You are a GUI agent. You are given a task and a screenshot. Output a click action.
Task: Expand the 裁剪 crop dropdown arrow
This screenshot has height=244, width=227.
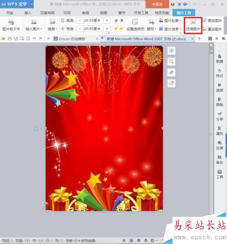[57, 29]
